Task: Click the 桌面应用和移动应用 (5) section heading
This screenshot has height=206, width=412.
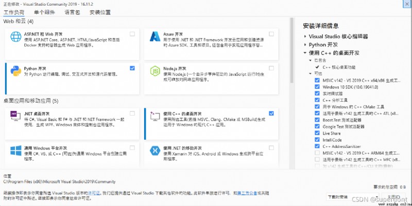Action: click(31, 101)
